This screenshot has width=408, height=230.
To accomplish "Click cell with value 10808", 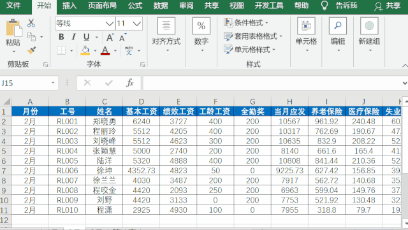I will 289,161.
